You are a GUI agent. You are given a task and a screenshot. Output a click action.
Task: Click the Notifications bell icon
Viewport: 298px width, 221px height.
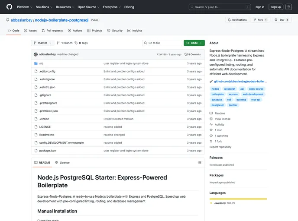(x=229, y=20)
